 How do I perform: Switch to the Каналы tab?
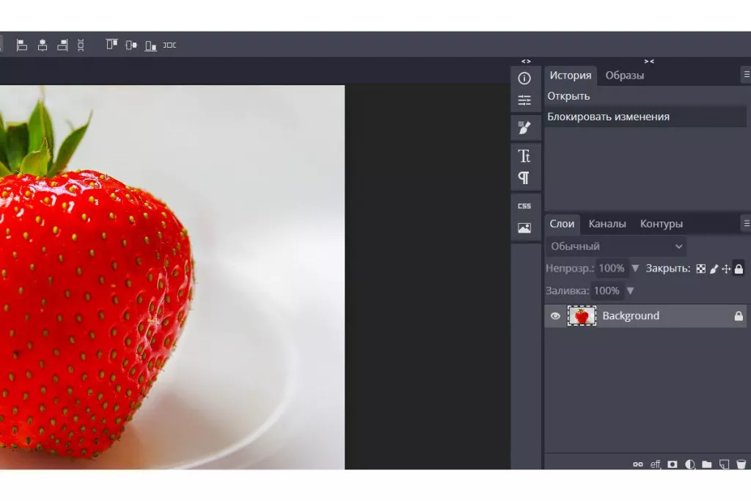point(607,224)
